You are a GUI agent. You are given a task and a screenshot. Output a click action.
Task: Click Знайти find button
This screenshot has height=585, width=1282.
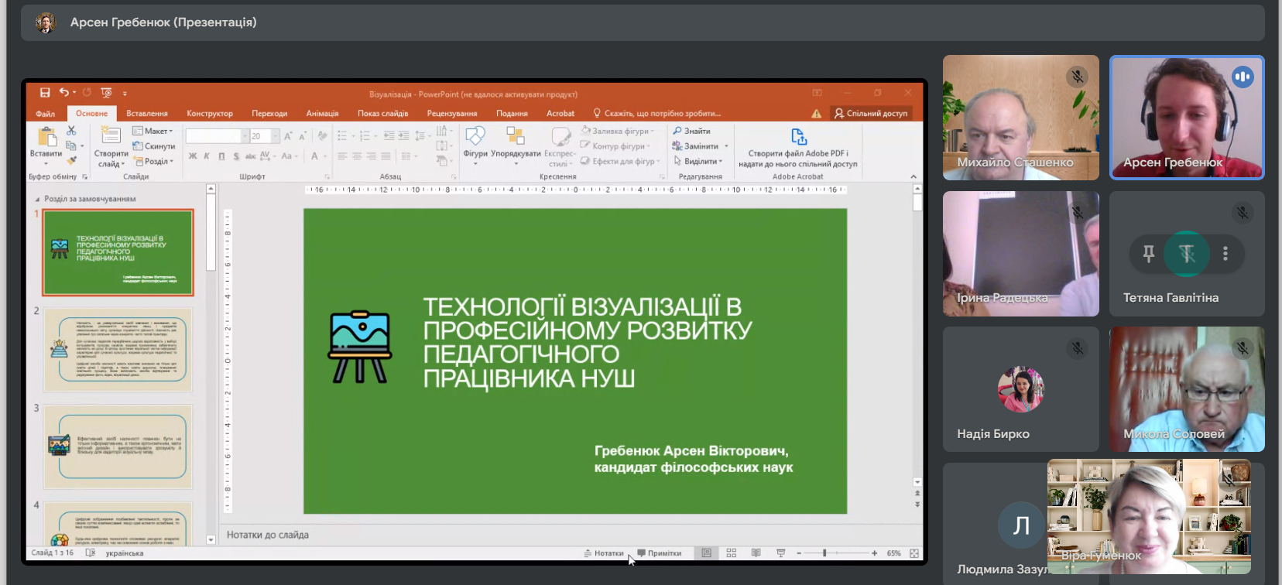coord(691,131)
